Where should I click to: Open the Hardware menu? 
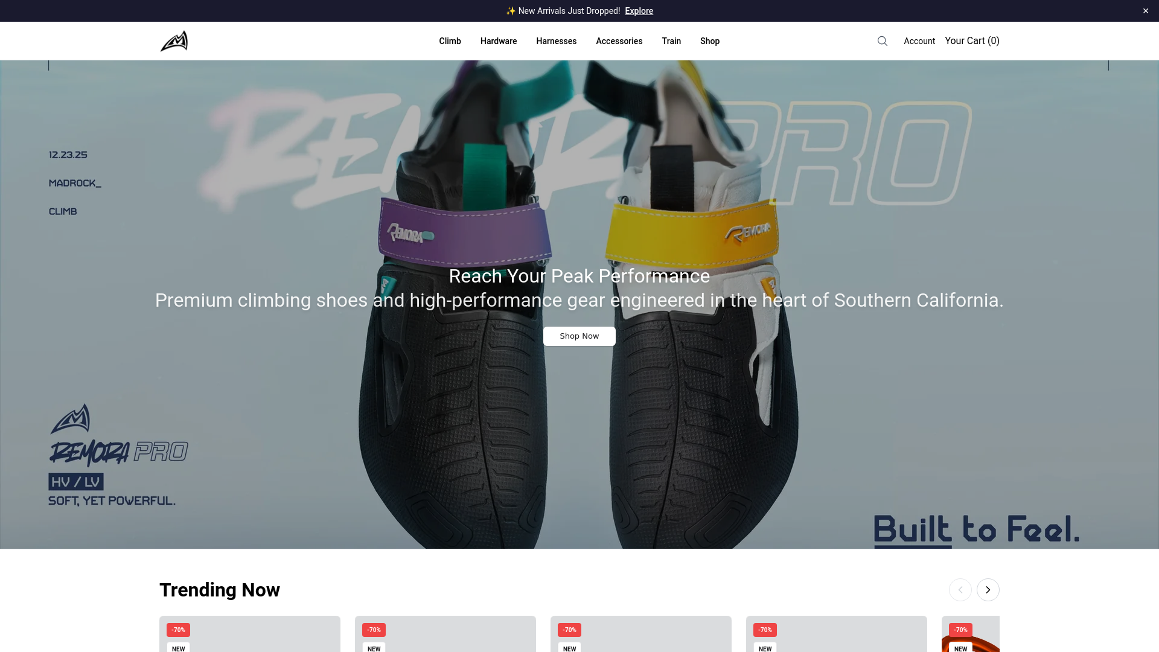pyautogui.click(x=499, y=41)
